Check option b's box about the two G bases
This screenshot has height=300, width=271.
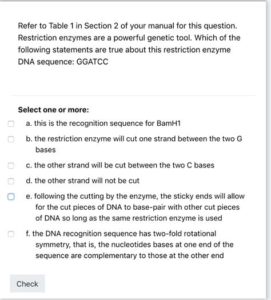(x=11, y=139)
